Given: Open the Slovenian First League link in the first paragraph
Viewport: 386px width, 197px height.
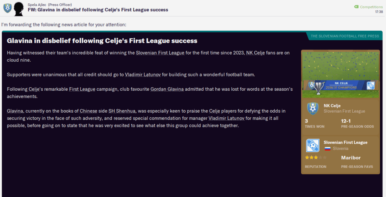Looking at the screenshot, I should [x=160, y=53].
